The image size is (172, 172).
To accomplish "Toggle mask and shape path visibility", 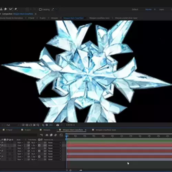I will [x=31, y=125].
